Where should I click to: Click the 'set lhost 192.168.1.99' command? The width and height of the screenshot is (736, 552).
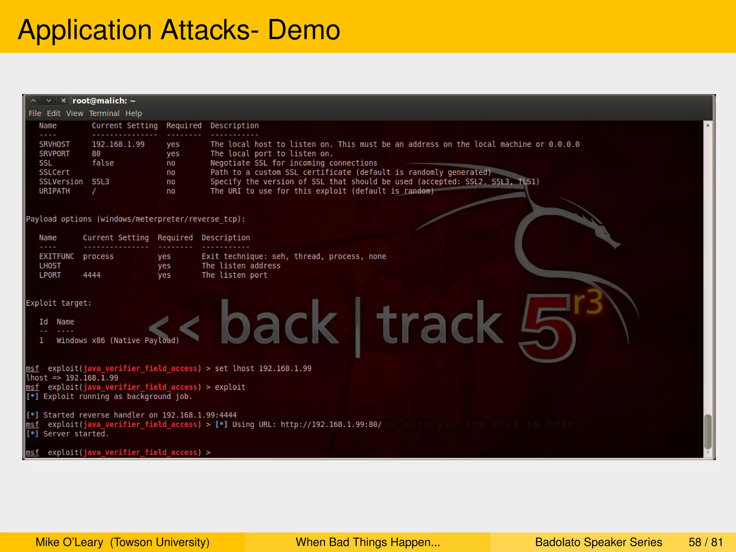[x=263, y=368]
